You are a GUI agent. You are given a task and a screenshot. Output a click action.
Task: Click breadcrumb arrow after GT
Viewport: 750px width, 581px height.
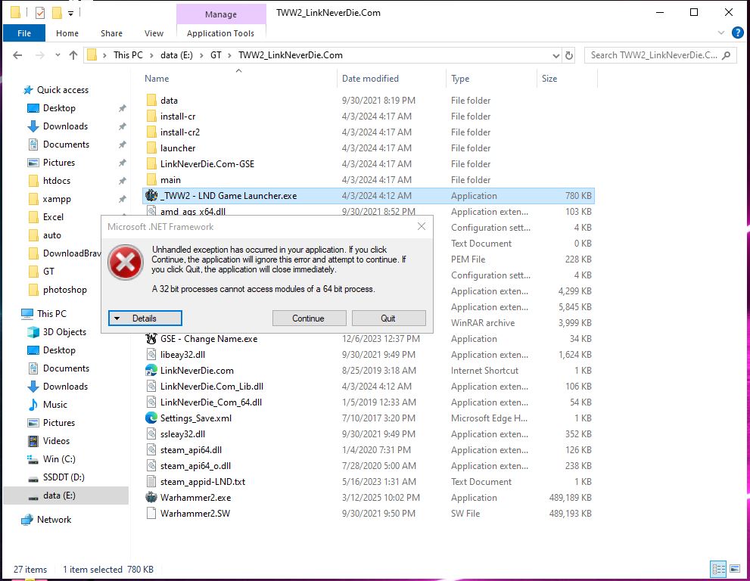[x=229, y=55]
